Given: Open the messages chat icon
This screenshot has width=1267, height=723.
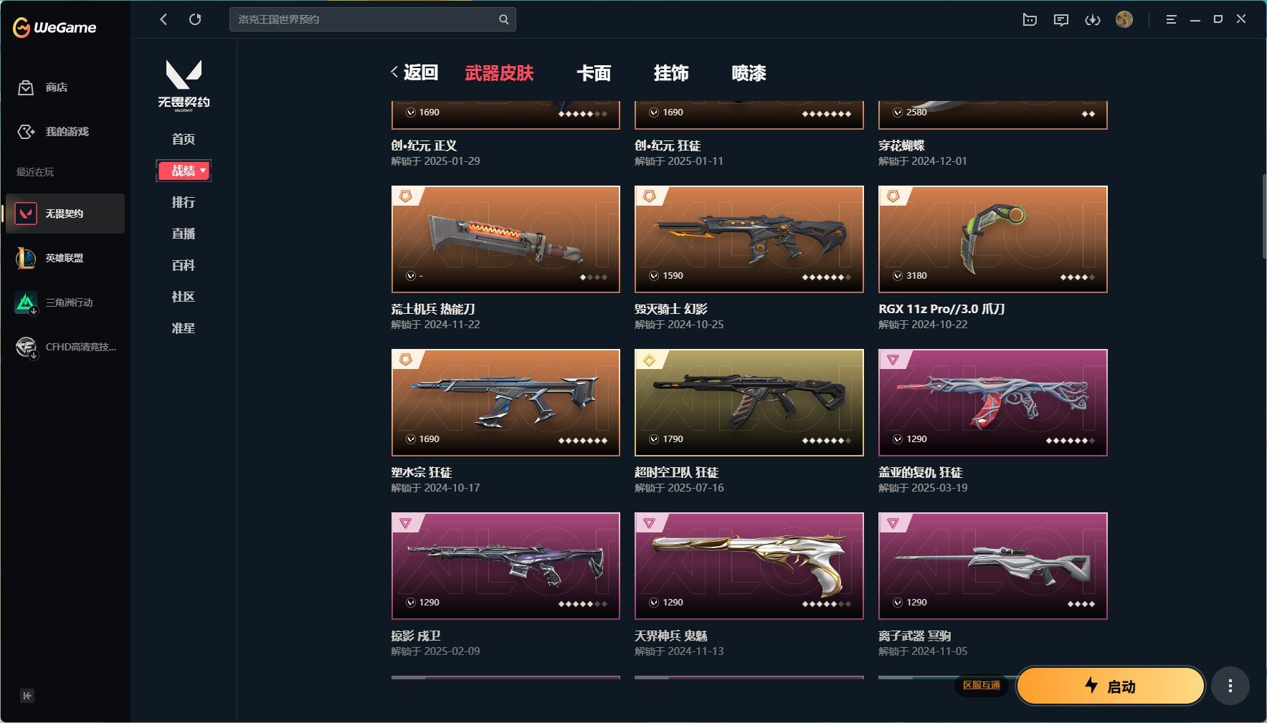Looking at the screenshot, I should [1060, 20].
